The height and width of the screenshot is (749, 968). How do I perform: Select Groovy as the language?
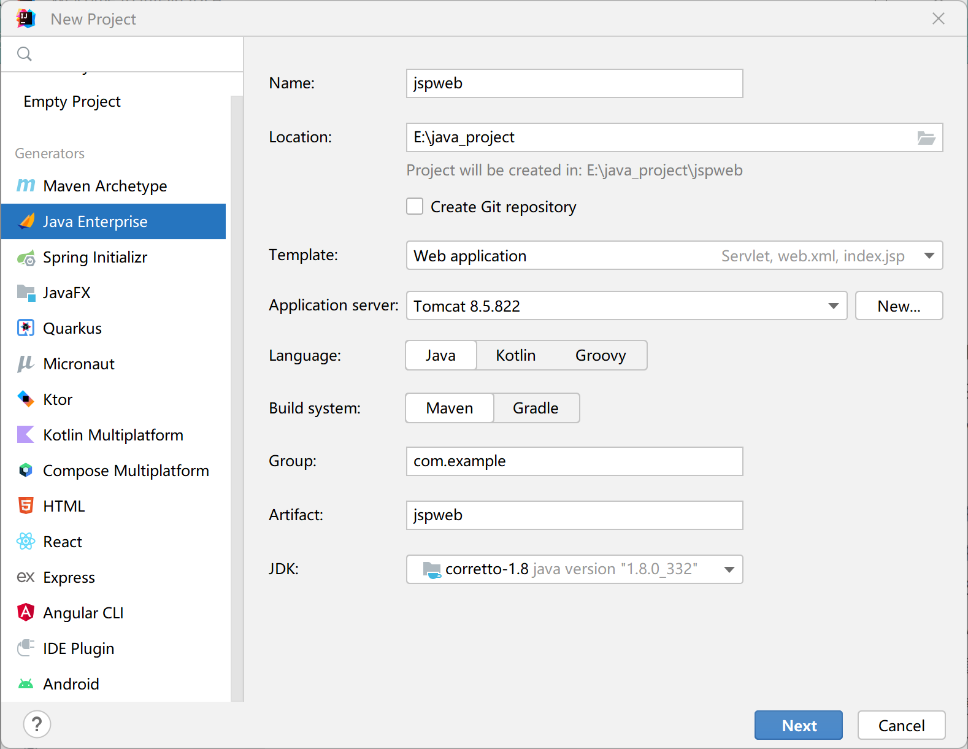tap(601, 355)
